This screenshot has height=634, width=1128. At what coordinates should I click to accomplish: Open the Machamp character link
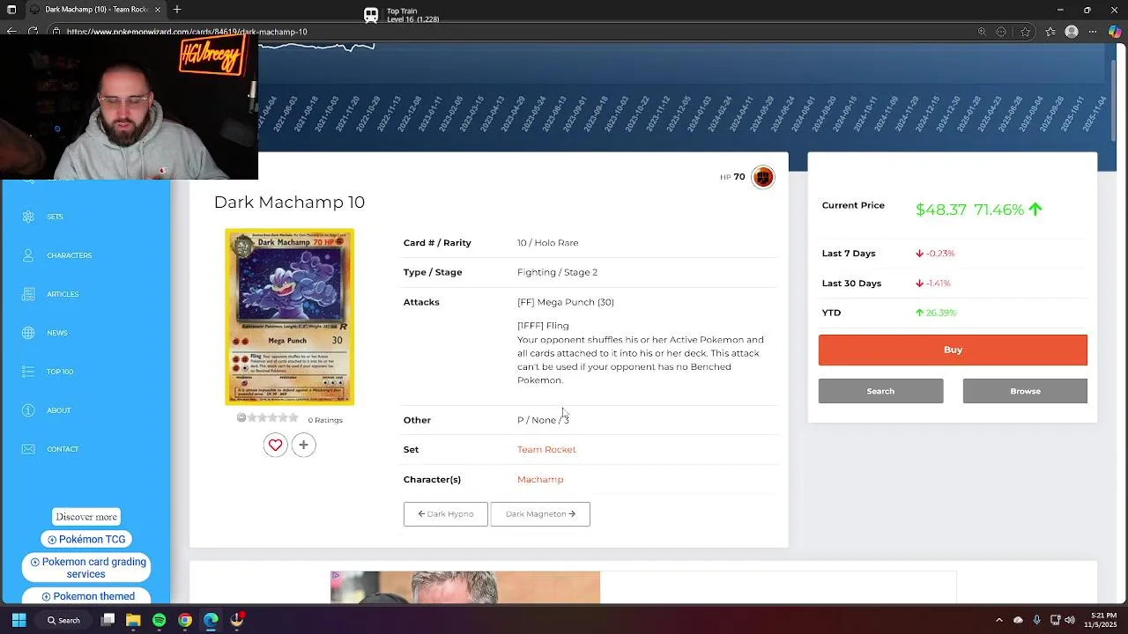[540, 479]
